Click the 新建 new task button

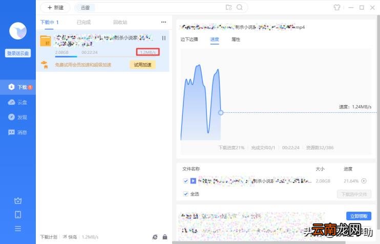[x=55, y=8]
